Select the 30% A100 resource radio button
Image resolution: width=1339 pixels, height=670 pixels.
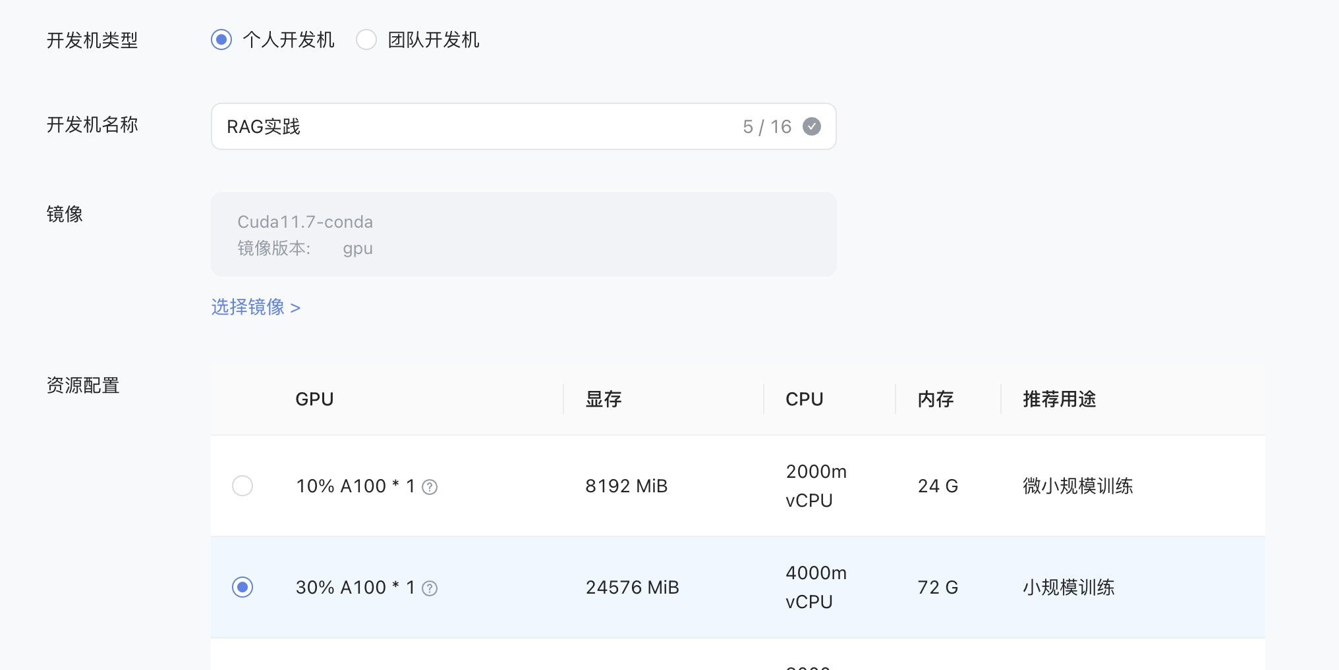[x=242, y=587]
